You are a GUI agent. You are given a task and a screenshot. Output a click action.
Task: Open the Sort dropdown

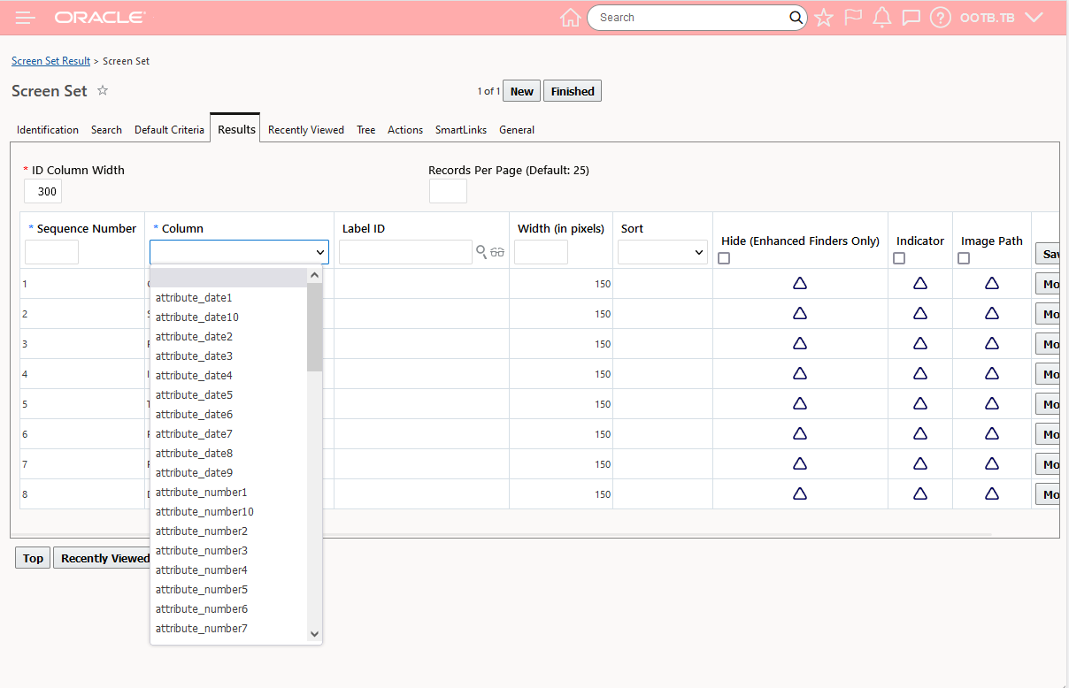(x=662, y=252)
